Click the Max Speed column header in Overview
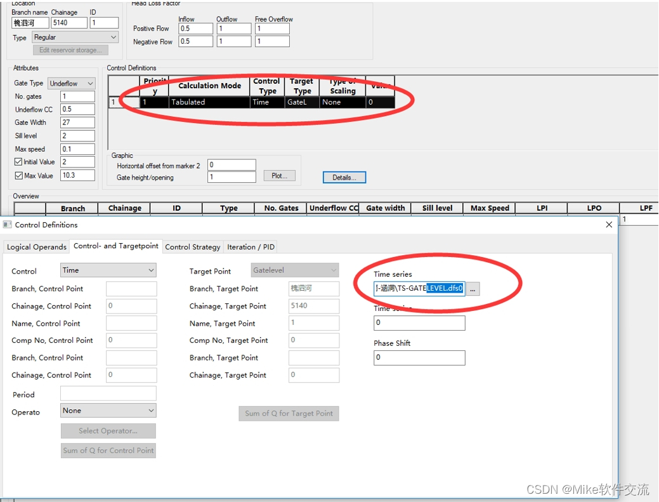659x502 pixels. click(x=489, y=209)
